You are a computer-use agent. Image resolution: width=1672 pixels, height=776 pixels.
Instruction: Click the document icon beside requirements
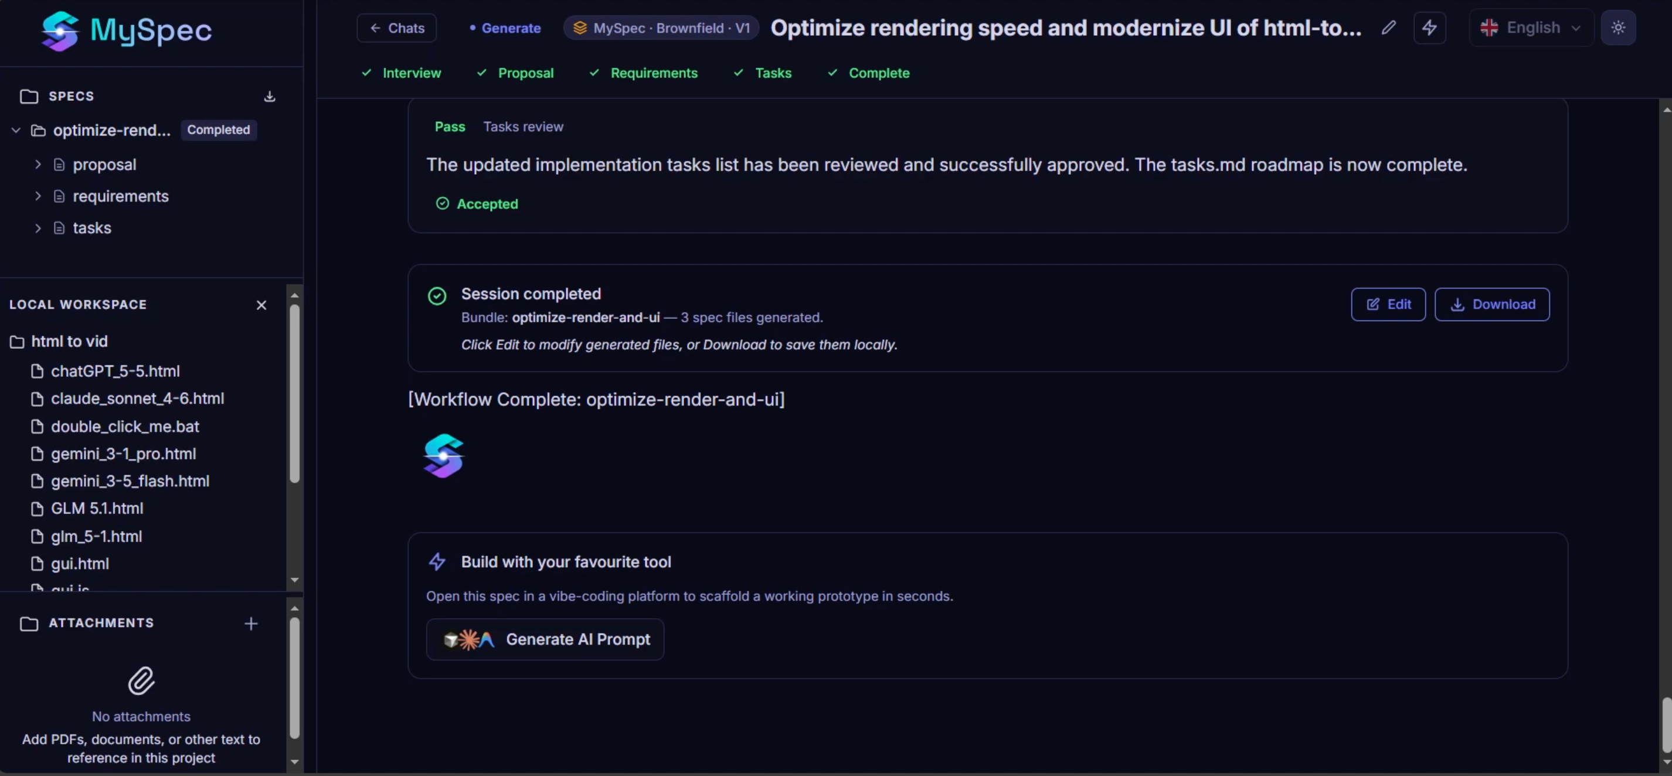[59, 196]
